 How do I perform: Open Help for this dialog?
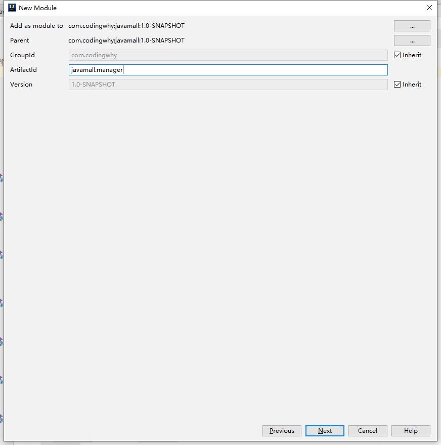411,431
